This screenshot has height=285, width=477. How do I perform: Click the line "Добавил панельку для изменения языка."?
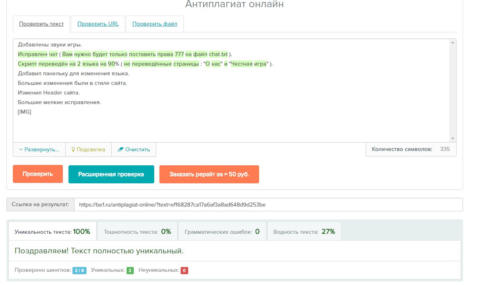tap(74, 74)
